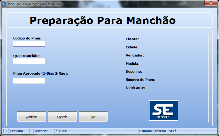Screen dimensions: 219x136
Task: Click the Cidade label
Action: tap(132, 47)
